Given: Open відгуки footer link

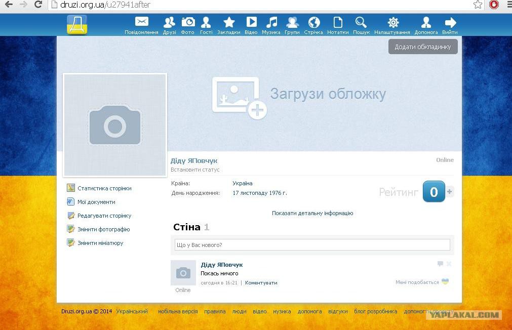Looking at the screenshot, I should (338, 311).
